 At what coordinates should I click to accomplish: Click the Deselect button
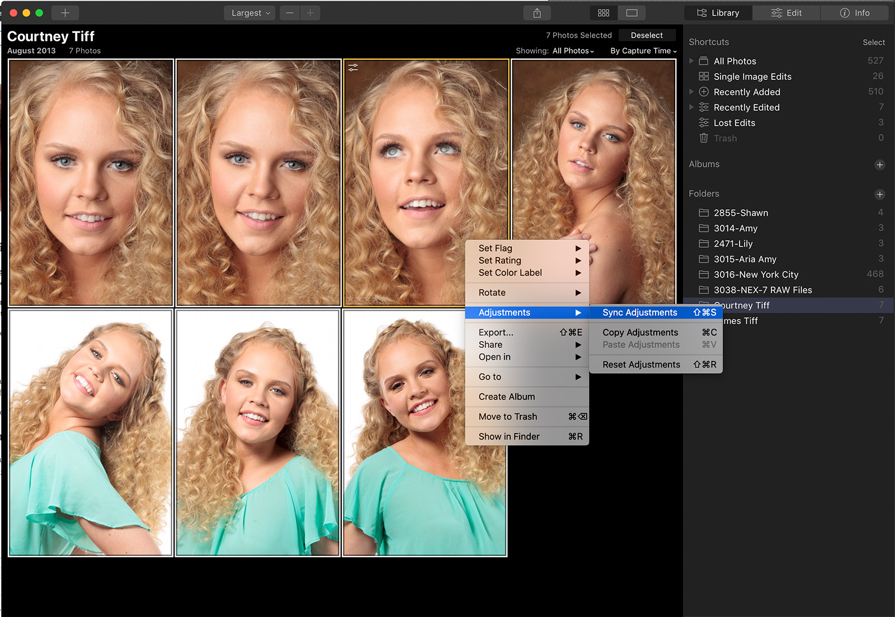(x=647, y=35)
